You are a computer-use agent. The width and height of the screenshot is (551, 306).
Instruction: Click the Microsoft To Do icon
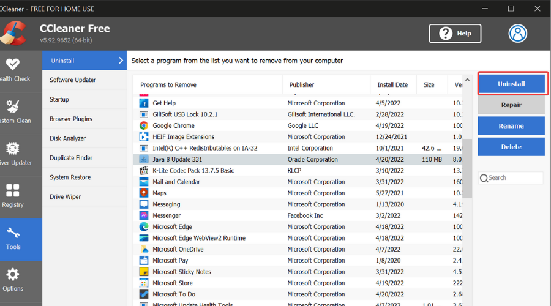144,294
